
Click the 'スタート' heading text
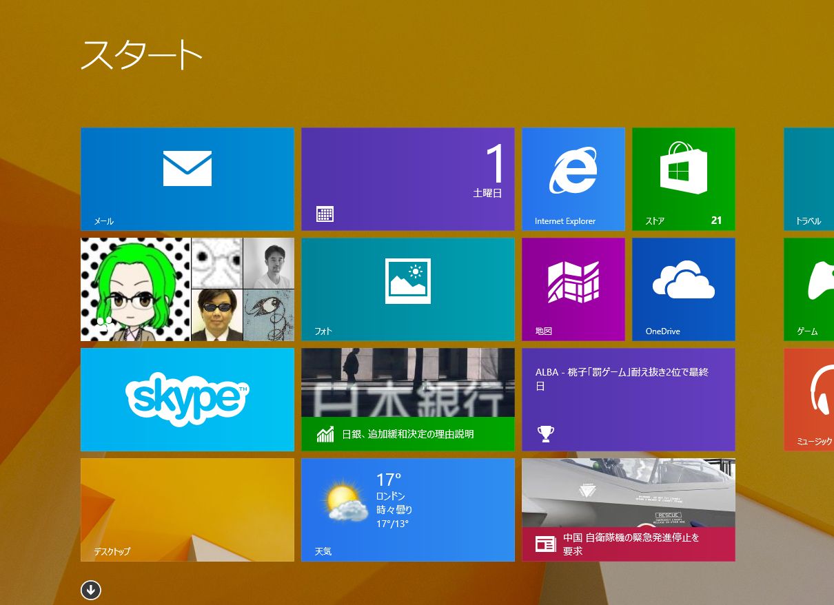pyautogui.click(x=141, y=54)
